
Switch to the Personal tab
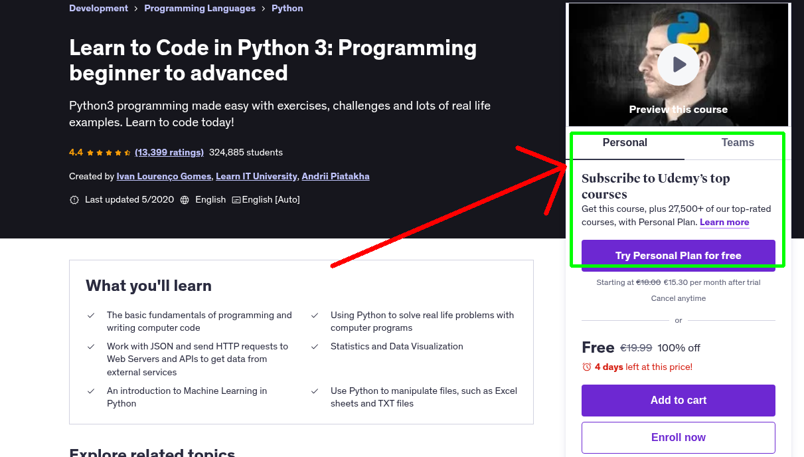[625, 143]
